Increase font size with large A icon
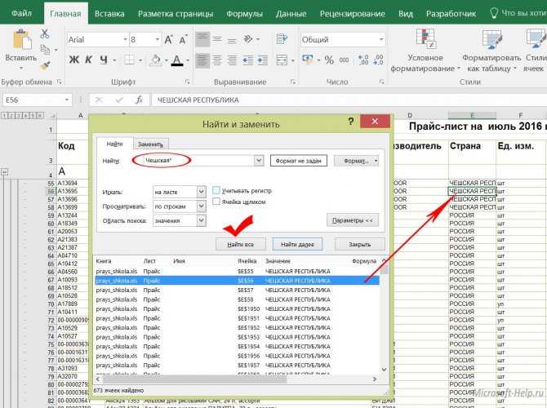The height and width of the screenshot is (408, 547). pos(168,39)
